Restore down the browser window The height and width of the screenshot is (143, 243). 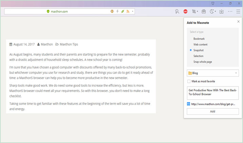tap(230, 3)
